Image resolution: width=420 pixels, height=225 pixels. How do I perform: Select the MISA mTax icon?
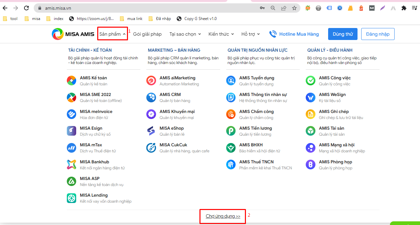pyautogui.click(x=72, y=148)
